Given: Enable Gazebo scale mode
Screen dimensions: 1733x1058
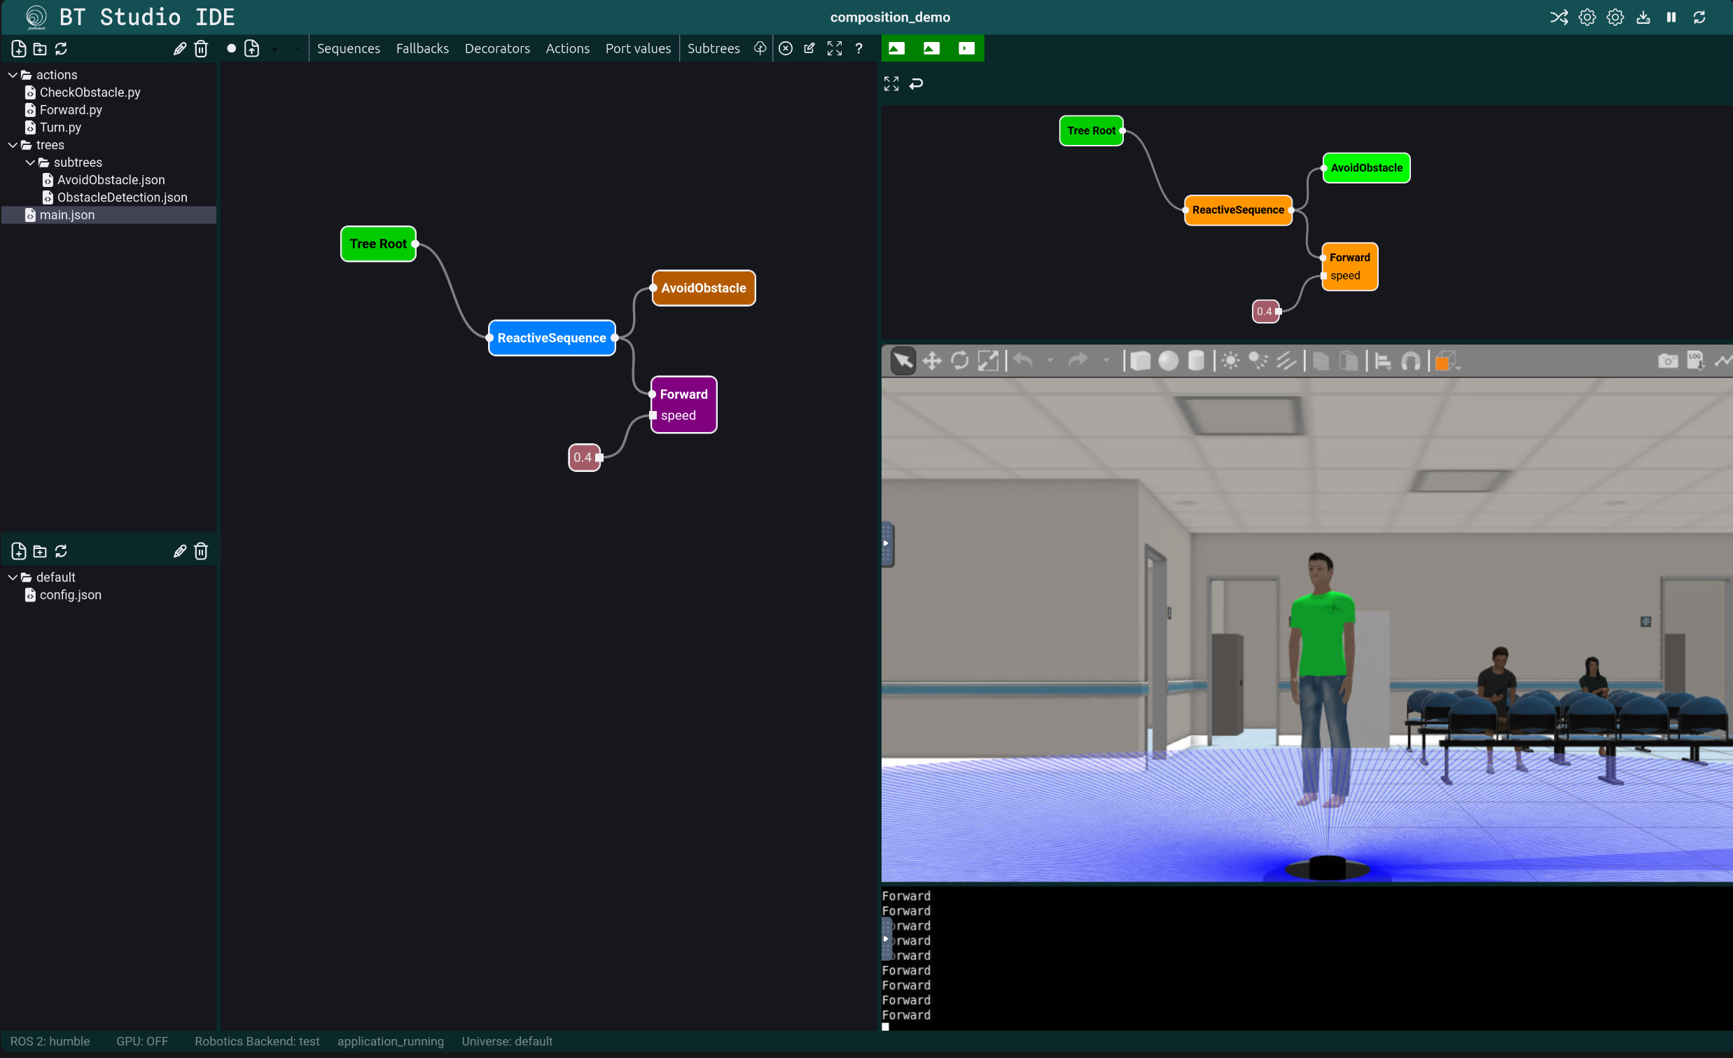Looking at the screenshot, I should coord(987,361).
